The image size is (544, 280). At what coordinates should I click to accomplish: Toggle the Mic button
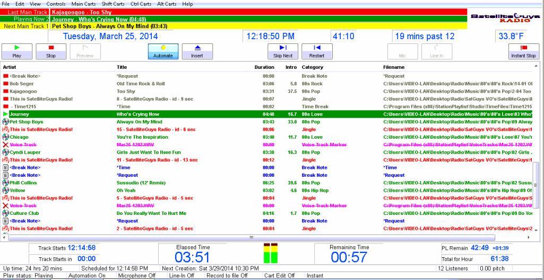[402, 51]
